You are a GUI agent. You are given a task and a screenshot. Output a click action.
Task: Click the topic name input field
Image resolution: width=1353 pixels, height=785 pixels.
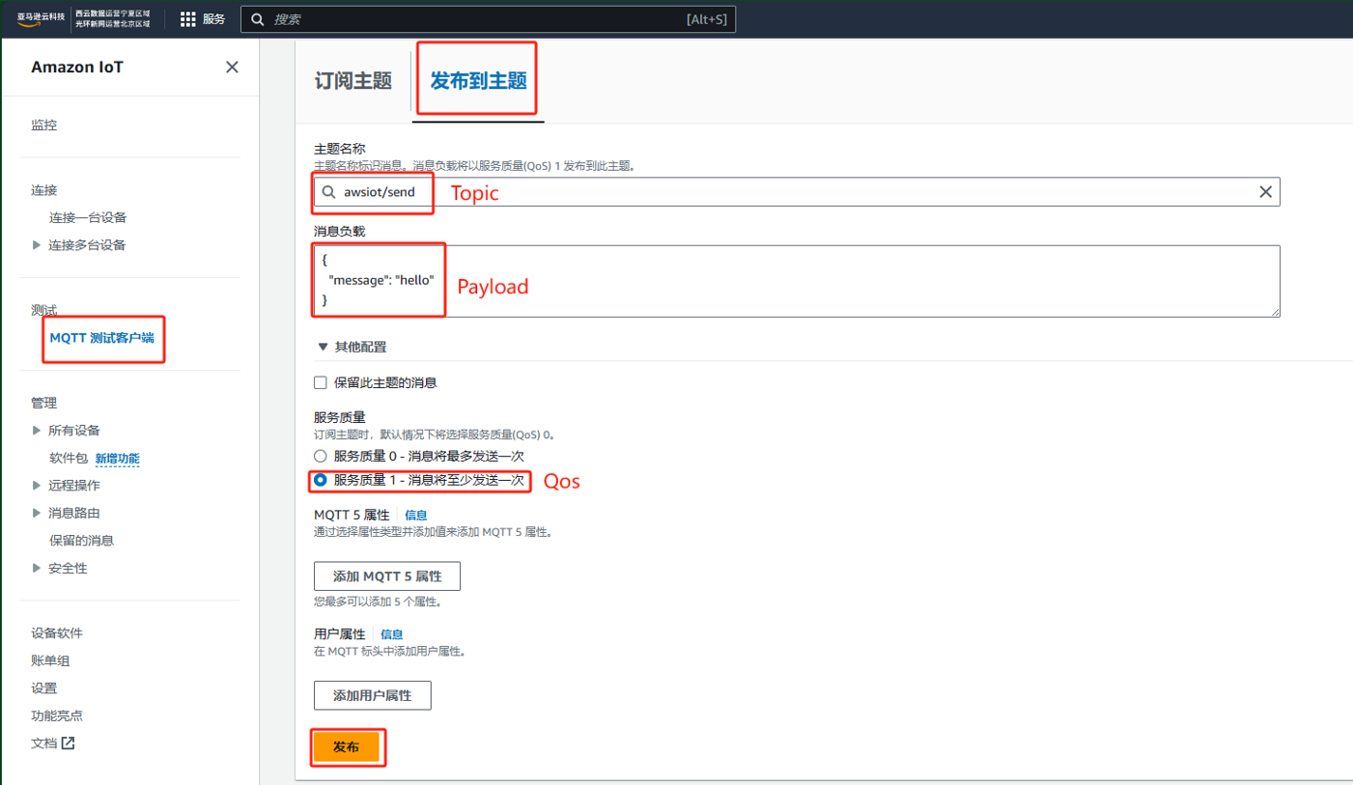coord(797,192)
